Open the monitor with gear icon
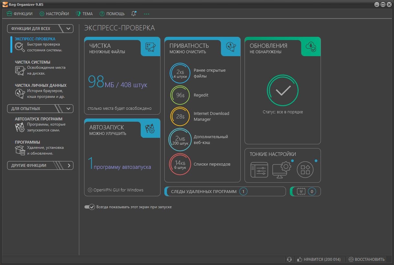The width and height of the screenshot is (394, 265). coord(282,170)
